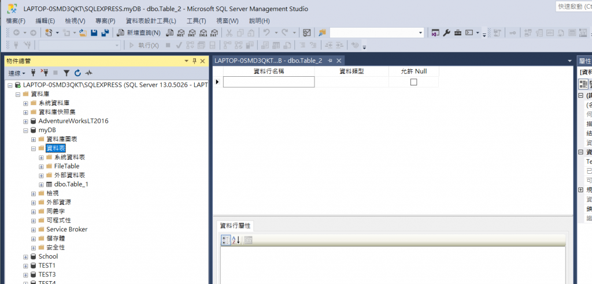Collapse the myDB database node
This screenshot has height=284, width=592.
coord(25,130)
